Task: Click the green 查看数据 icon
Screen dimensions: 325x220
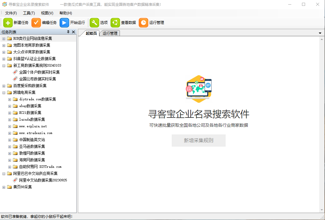Action: pos(115,23)
